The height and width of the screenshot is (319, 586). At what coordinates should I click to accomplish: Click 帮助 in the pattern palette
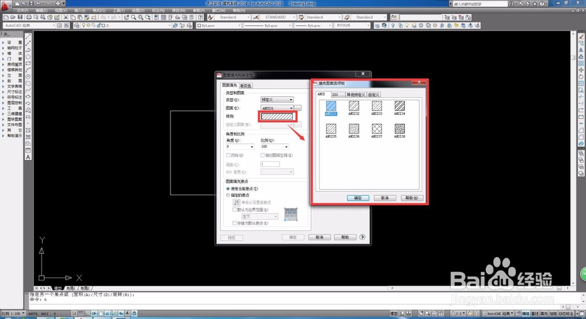(412, 198)
